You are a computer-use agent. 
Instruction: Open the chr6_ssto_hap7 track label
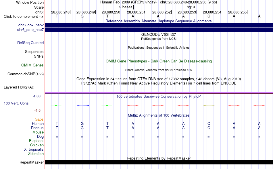[30, 30]
